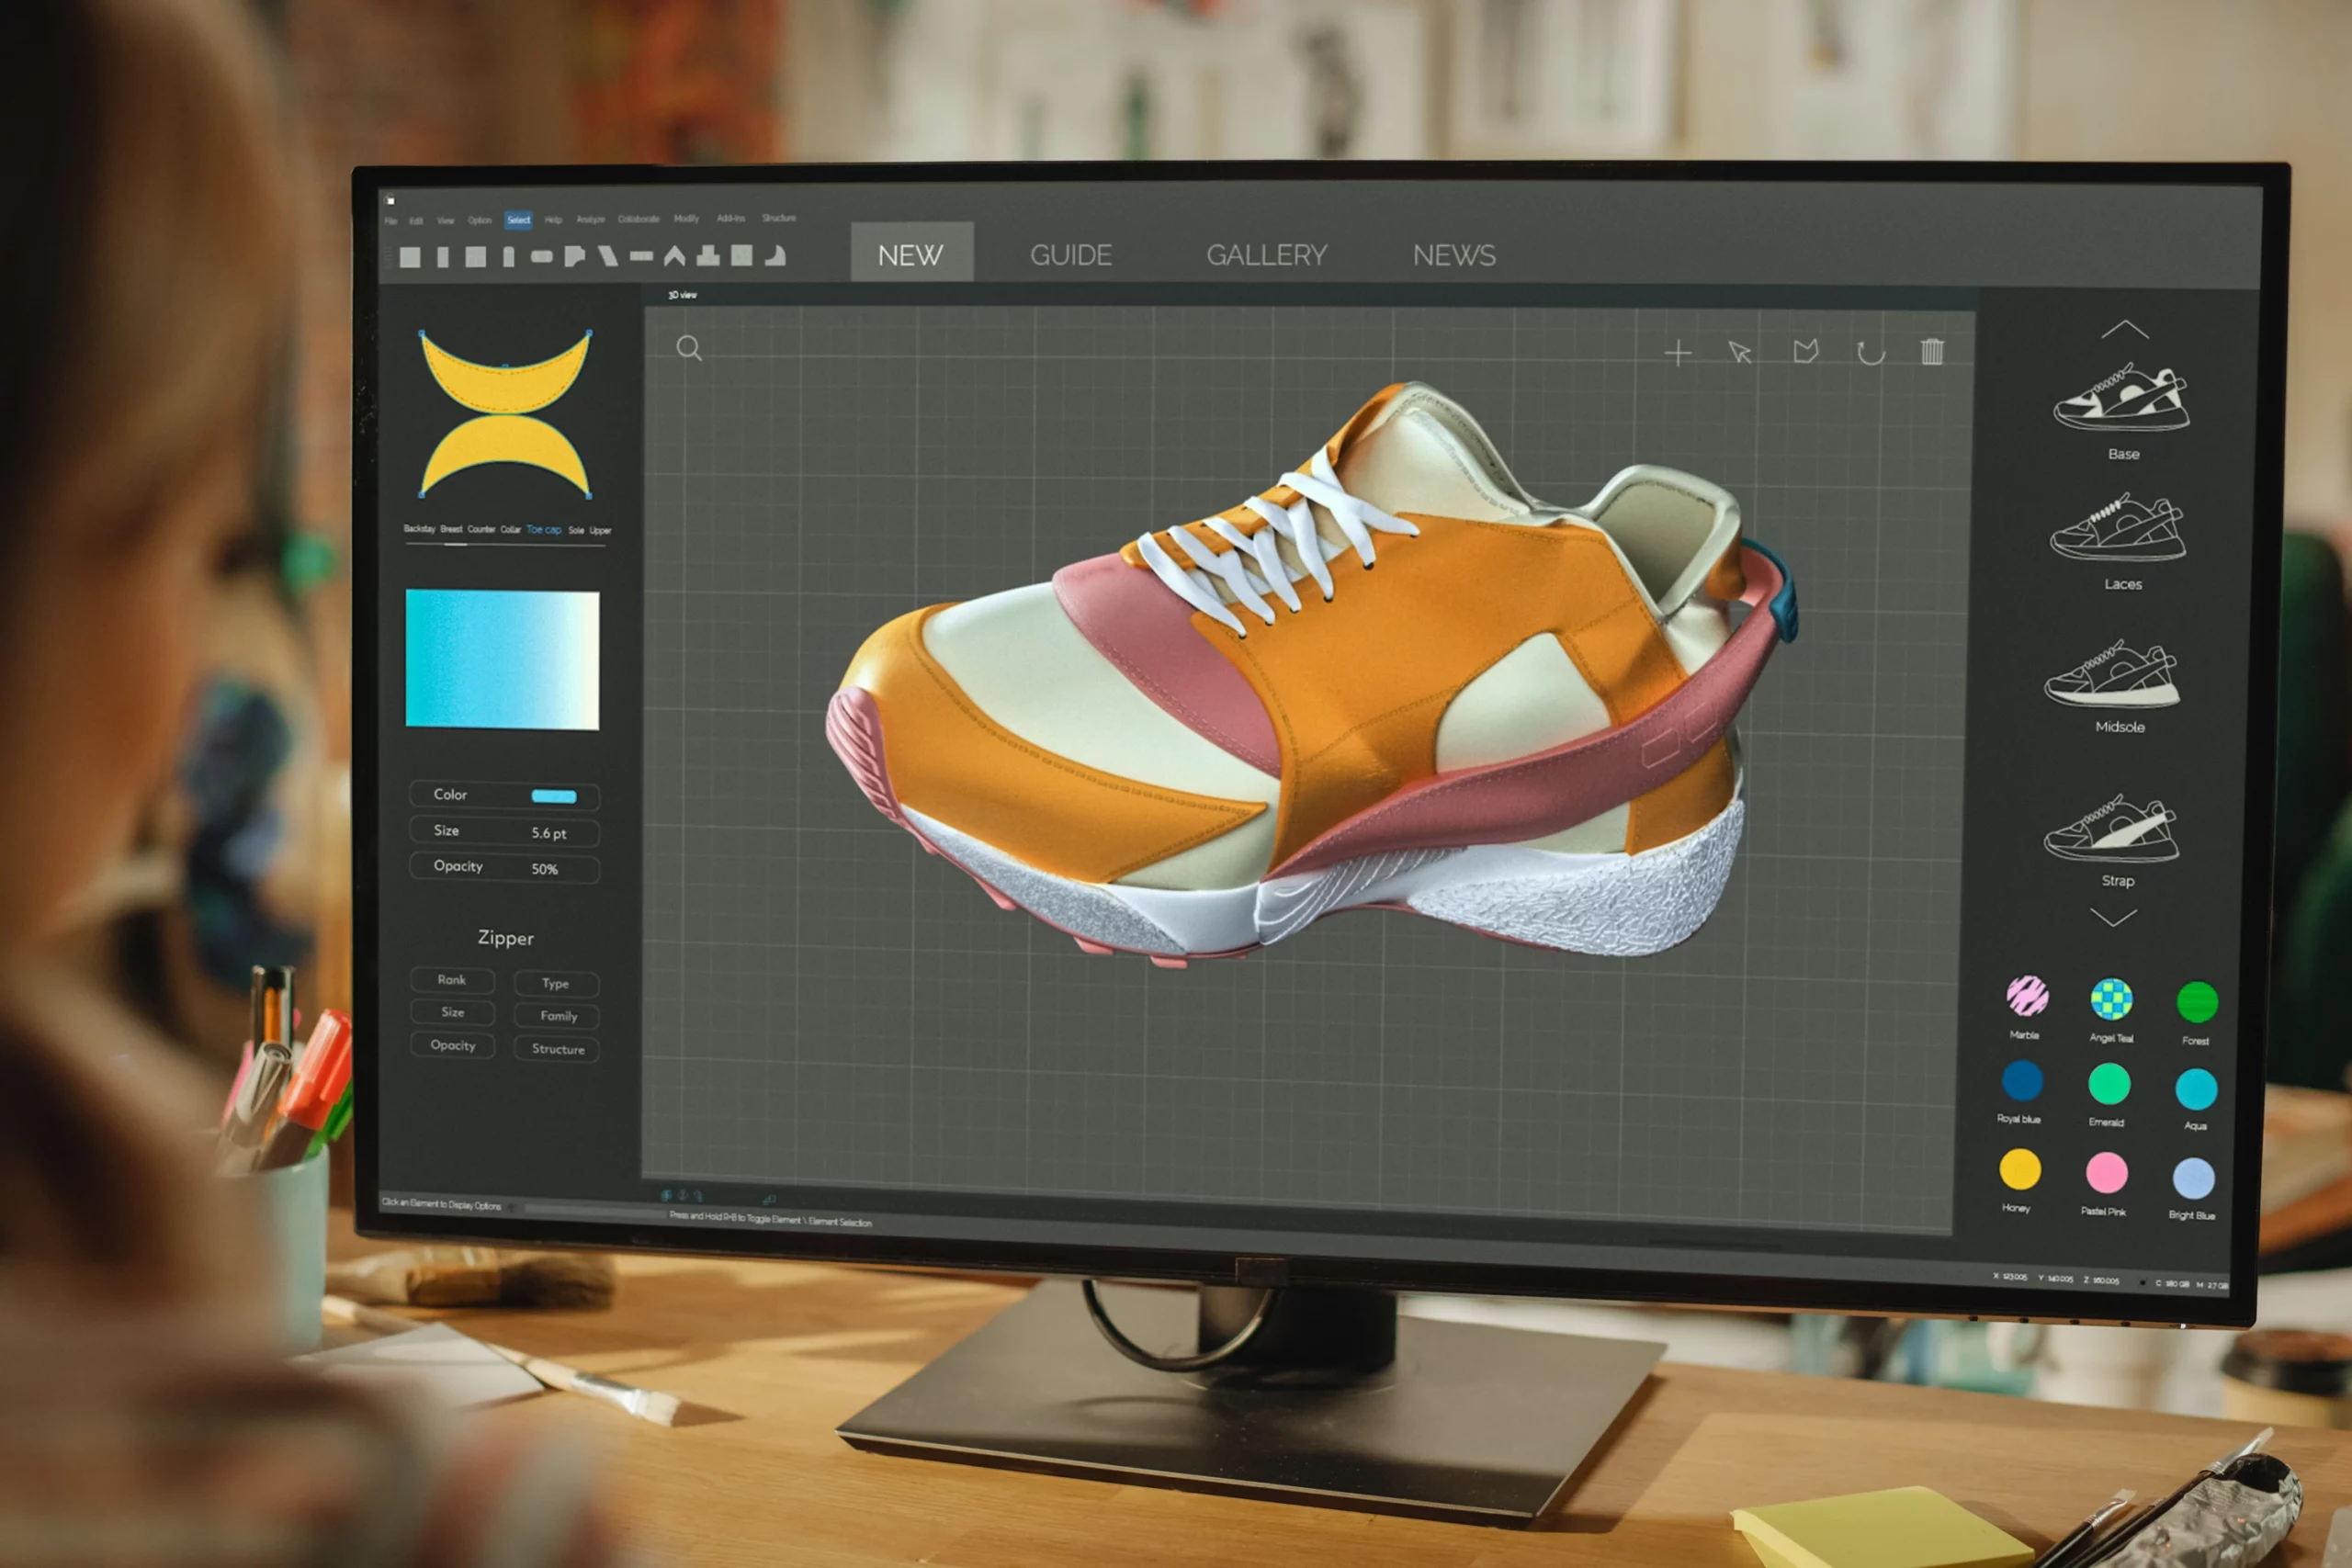Switch to the GALLERY tab

pos(1269,255)
